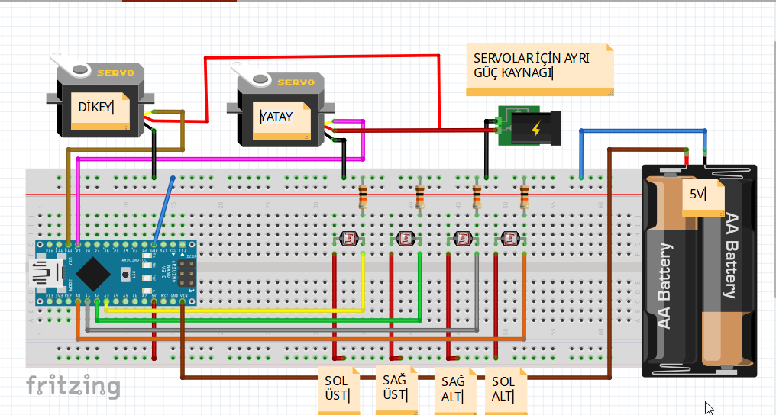Select the short blue wire above Arduino
The width and height of the screenshot is (776, 415).
164,209
